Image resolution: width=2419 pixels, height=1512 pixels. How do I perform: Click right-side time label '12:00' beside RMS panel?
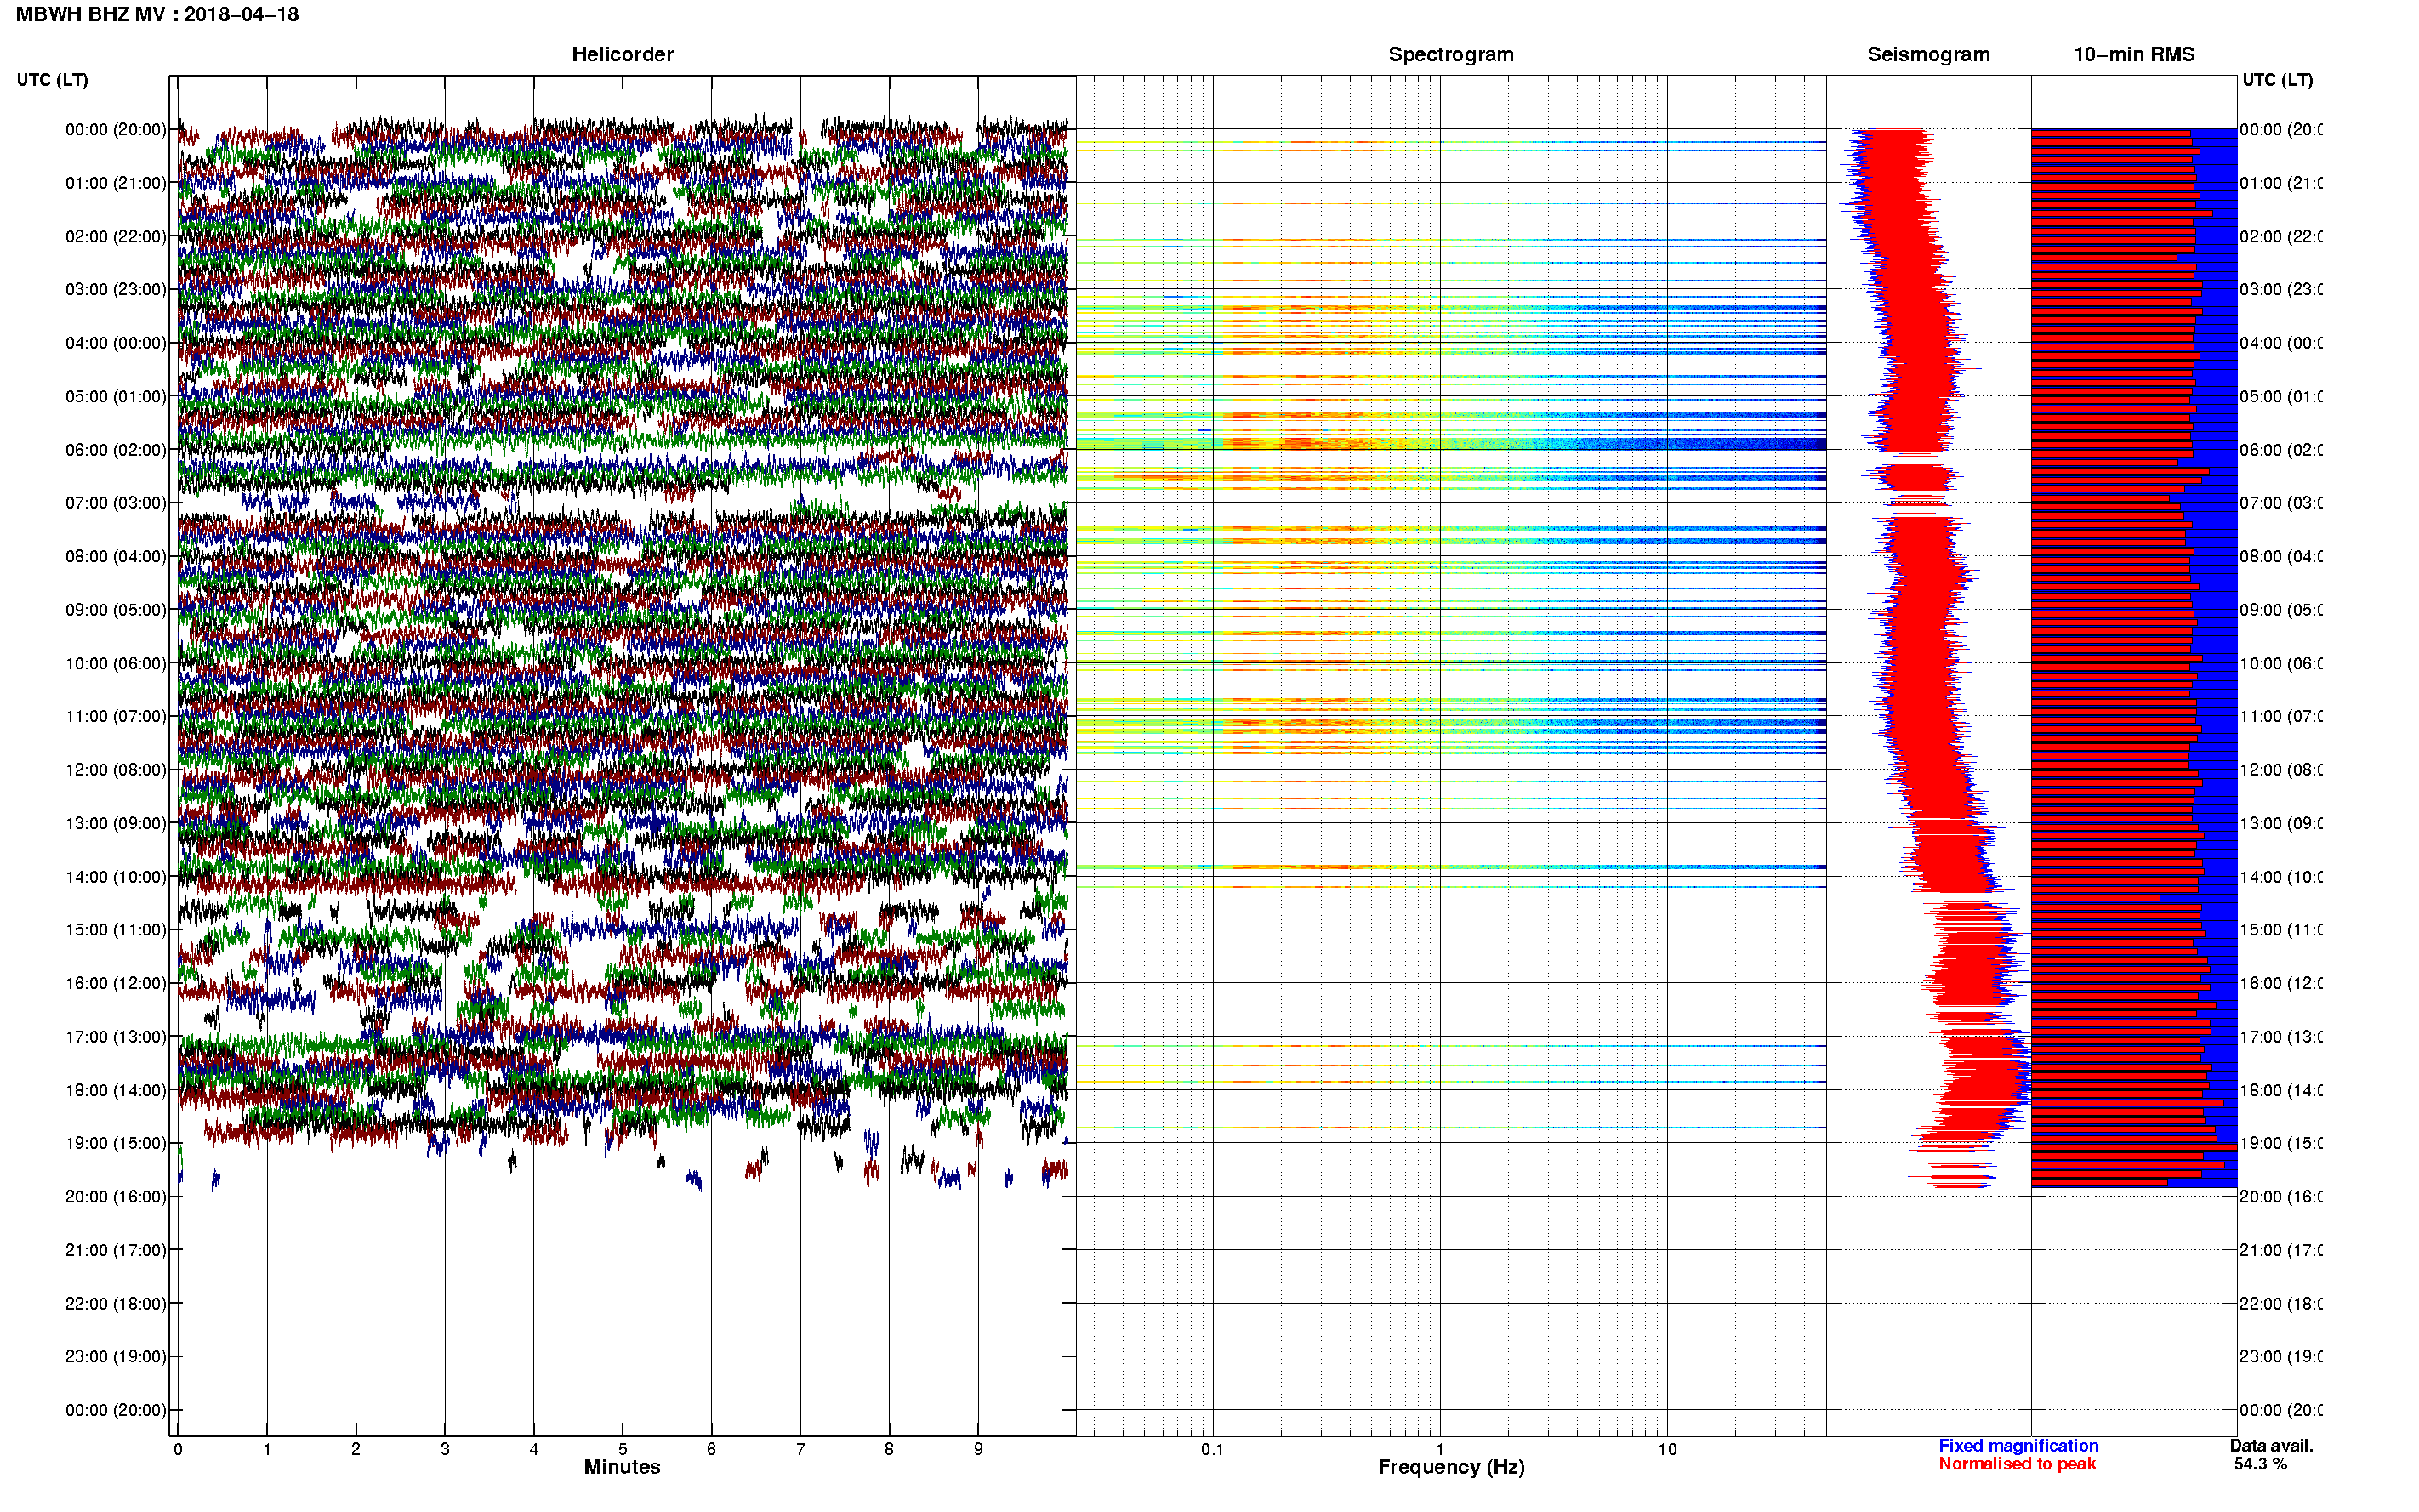[2281, 770]
